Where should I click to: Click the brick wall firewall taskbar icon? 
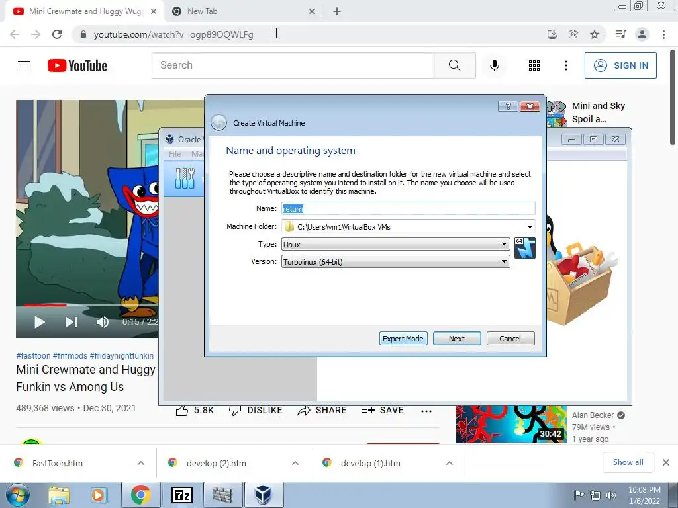click(222, 495)
